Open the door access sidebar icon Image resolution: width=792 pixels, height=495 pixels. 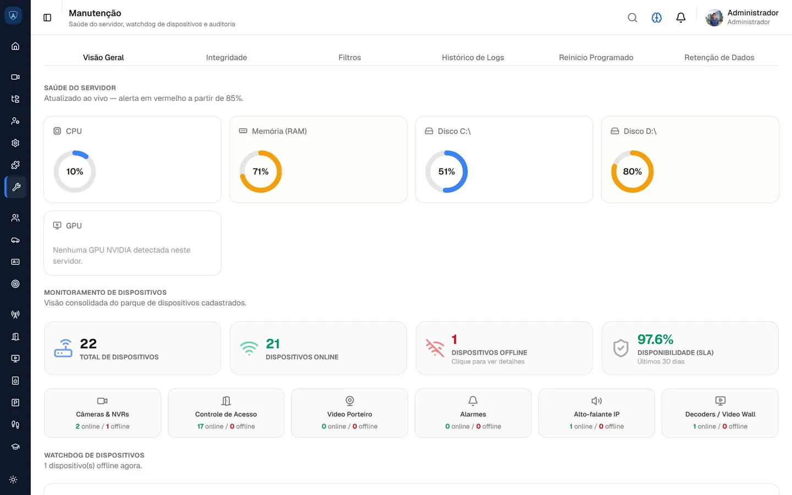(15, 337)
